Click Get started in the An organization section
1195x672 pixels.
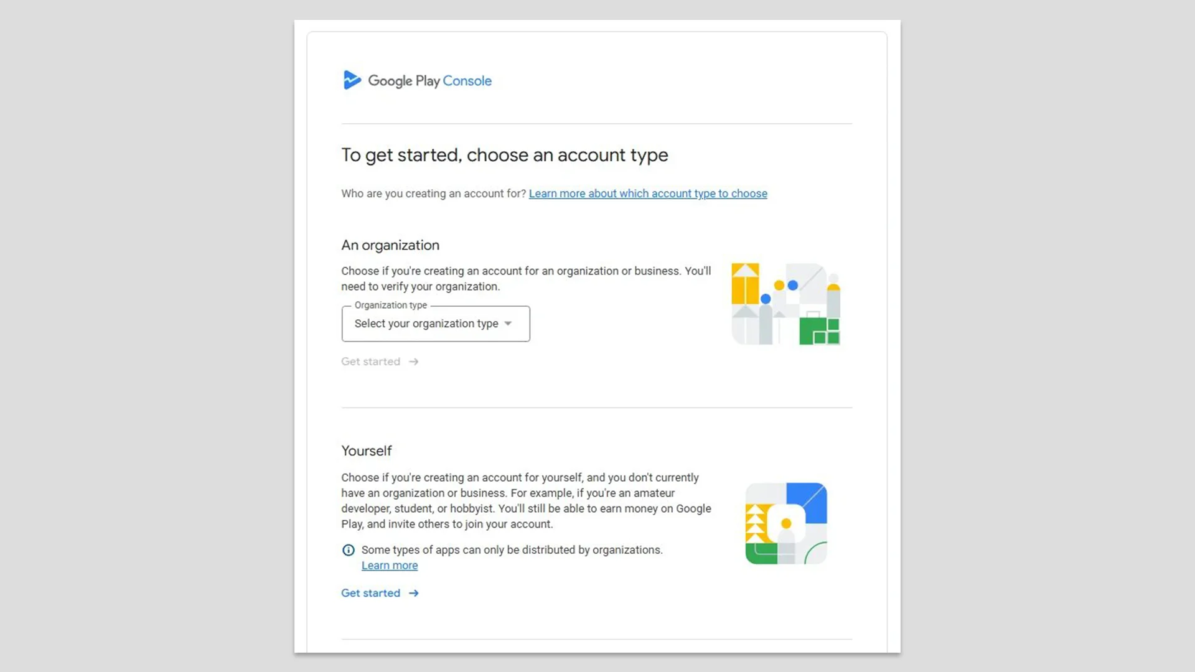coord(370,362)
